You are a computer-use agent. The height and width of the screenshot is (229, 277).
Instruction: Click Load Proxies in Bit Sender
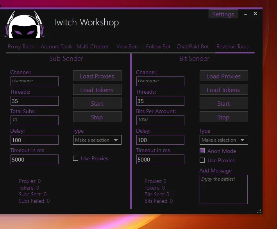(224, 76)
